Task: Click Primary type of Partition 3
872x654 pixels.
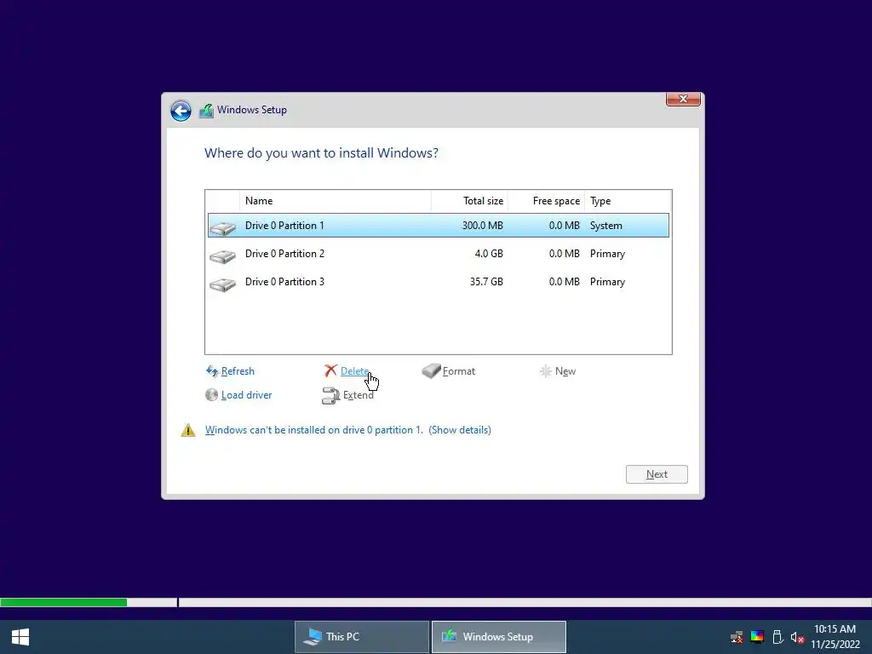Action: (607, 282)
